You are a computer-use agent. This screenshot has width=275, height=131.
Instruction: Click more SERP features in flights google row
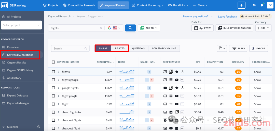pos(183,80)
